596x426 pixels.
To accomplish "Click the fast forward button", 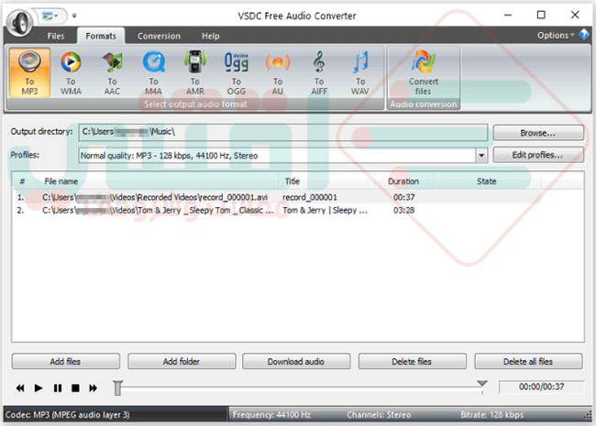I will (x=94, y=388).
